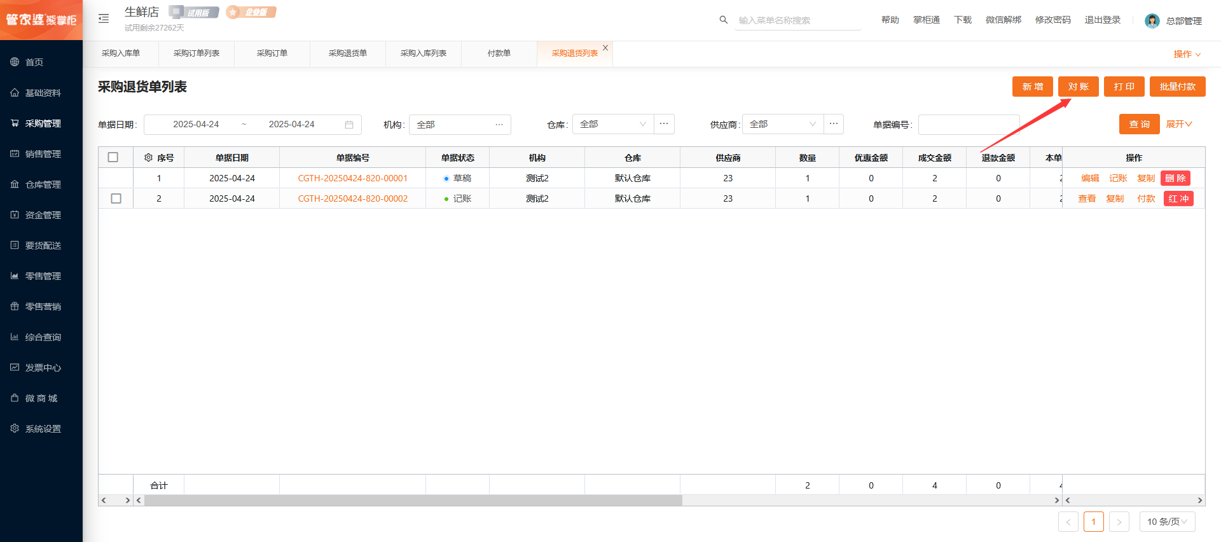
Task: Open 综合查询 in sidebar
Action: (41, 337)
